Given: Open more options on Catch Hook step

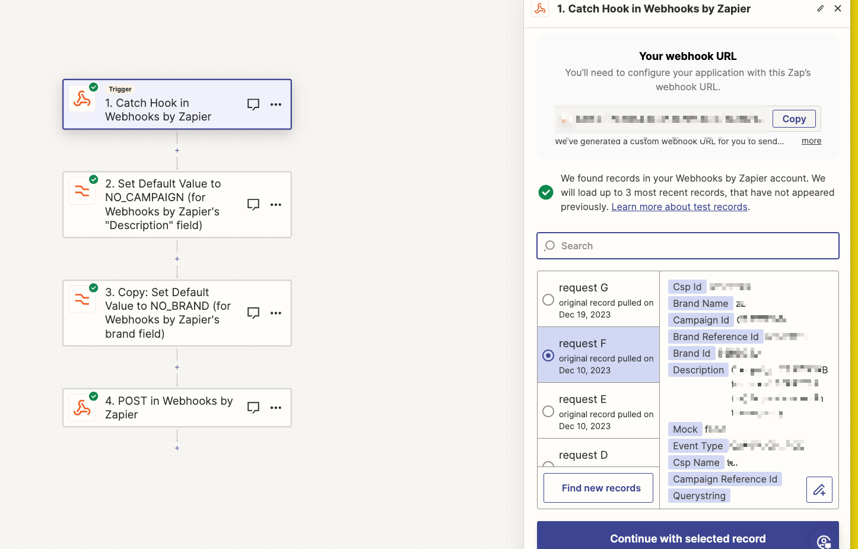Looking at the screenshot, I should (x=276, y=104).
